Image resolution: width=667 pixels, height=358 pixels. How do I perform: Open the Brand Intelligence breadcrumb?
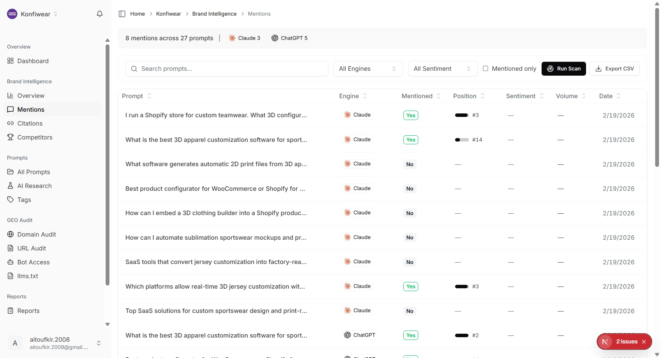point(214,14)
